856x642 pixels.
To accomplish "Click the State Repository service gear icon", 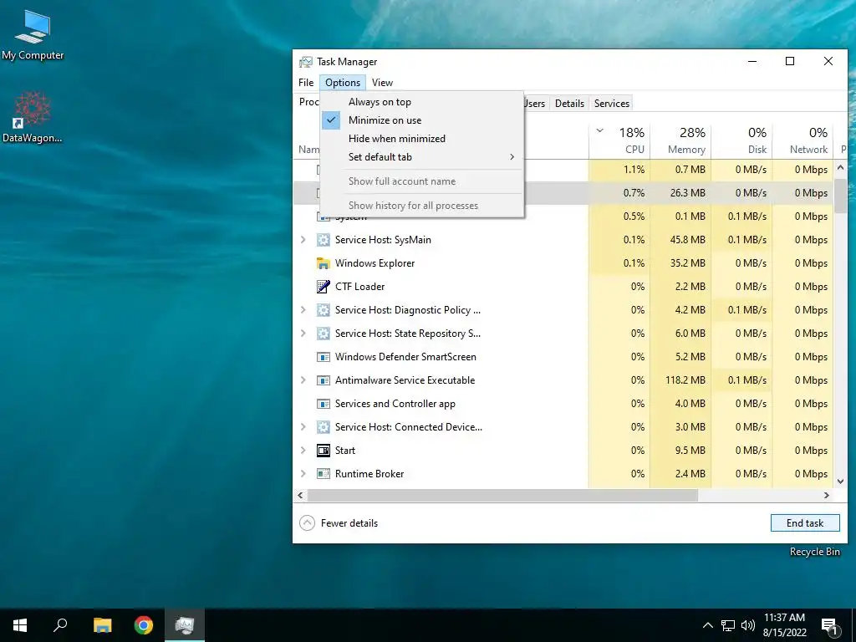I will (324, 334).
